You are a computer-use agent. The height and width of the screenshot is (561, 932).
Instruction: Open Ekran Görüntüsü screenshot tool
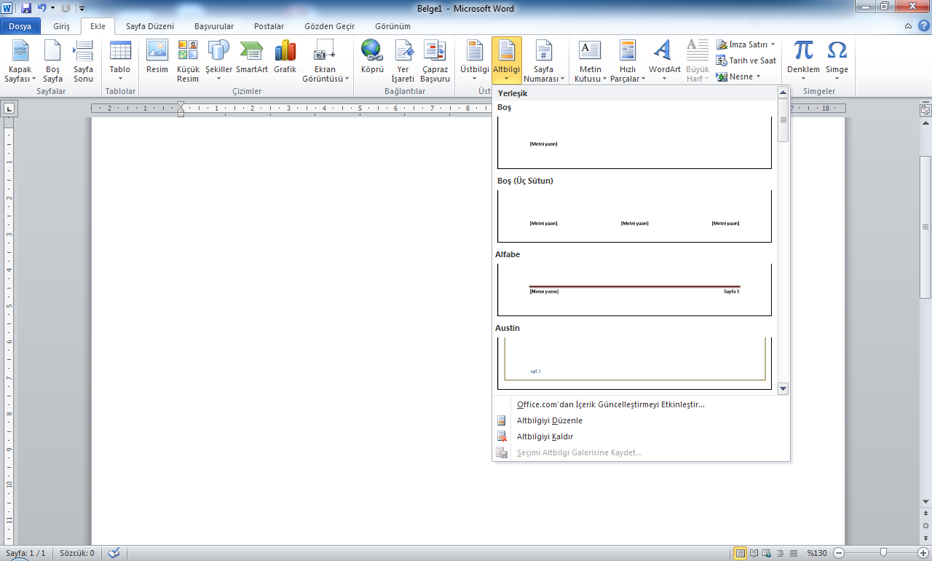pos(325,61)
